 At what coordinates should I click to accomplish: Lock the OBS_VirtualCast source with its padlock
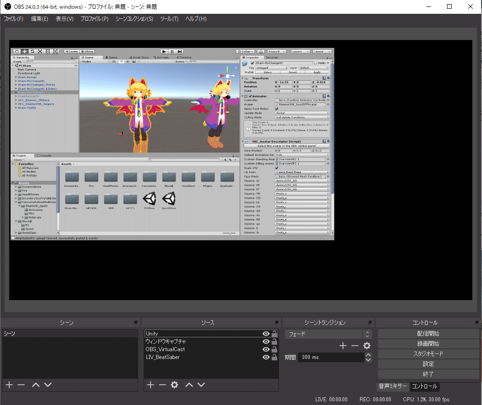pos(274,349)
